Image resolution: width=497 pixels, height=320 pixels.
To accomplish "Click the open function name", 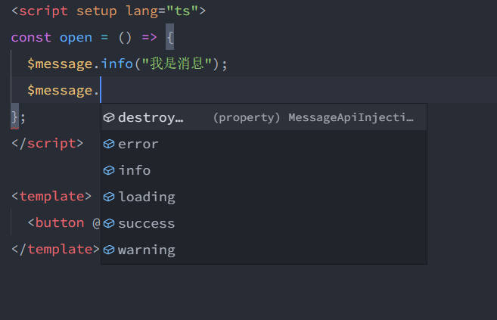I will point(76,37).
